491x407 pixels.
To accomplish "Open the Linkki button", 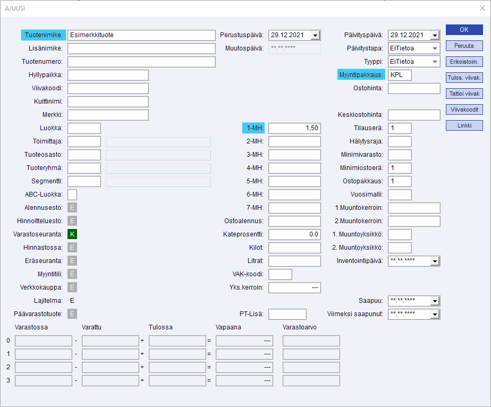I will 464,125.
